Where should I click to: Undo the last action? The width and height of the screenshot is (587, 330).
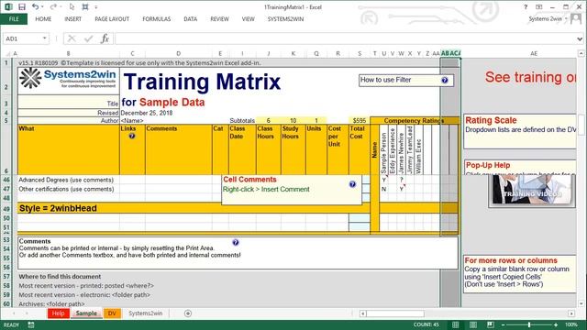[35, 6]
